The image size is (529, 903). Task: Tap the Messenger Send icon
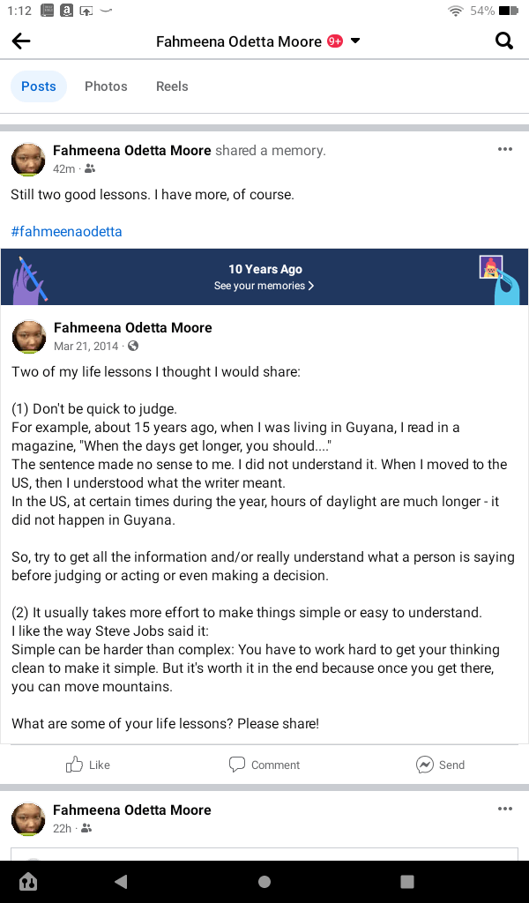(425, 765)
